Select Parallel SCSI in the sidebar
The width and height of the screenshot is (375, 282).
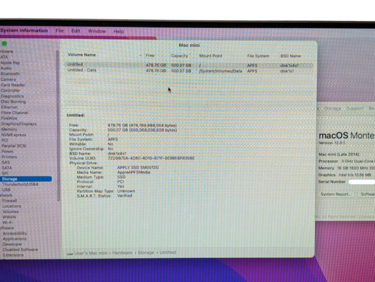(x=14, y=145)
